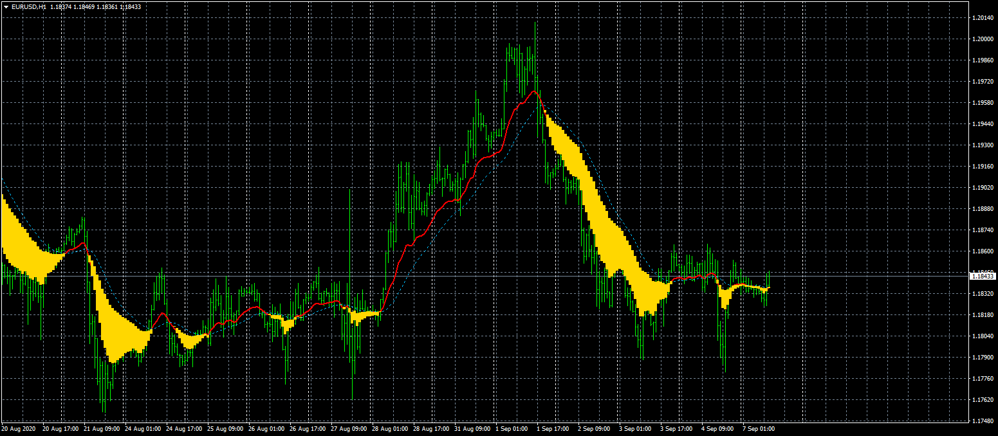Click the 1.18180 price scale label
The image size is (998, 436).
[x=982, y=315]
